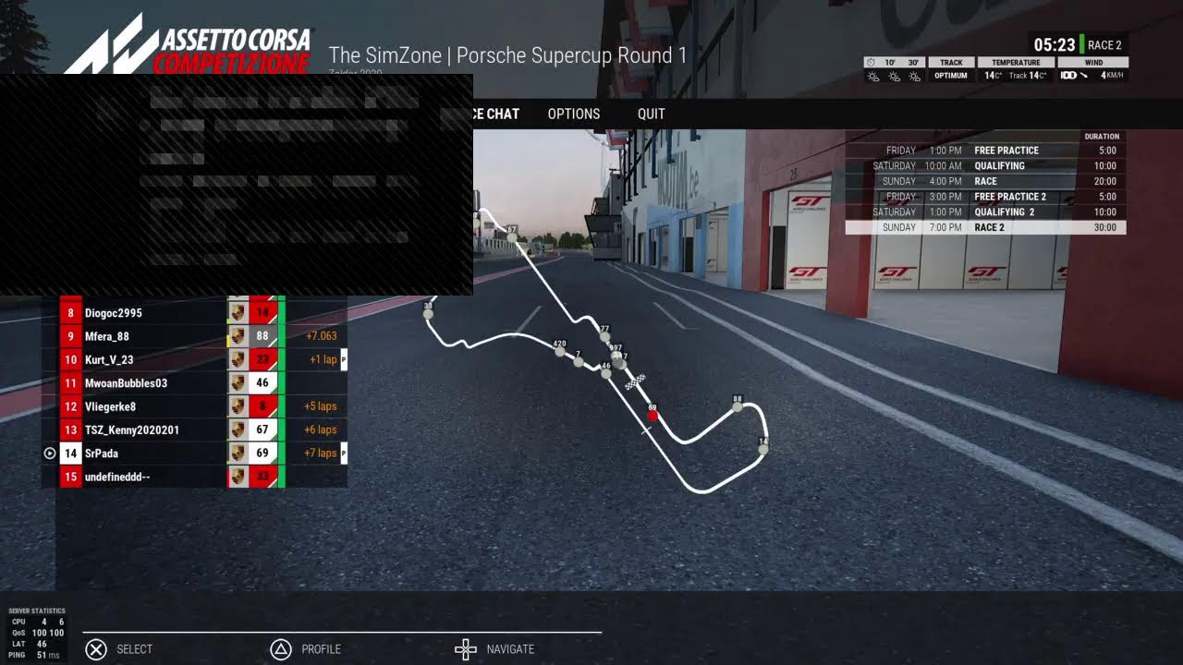Select car 77 marker on track map

604,336
